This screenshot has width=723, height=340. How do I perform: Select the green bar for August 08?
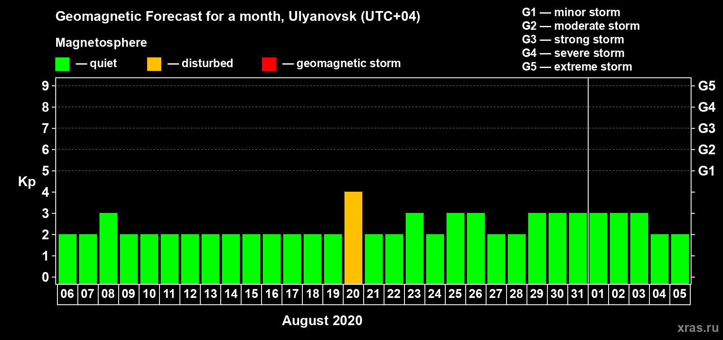click(x=108, y=248)
